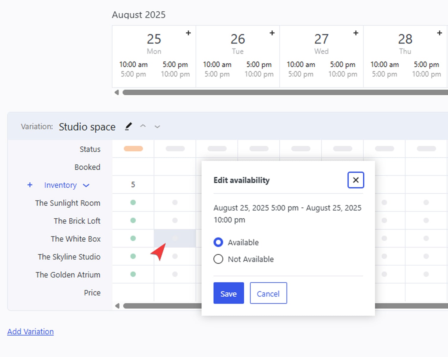The image size is (448, 357).
Task: Edit the Studio space variation name
Action: (128, 127)
